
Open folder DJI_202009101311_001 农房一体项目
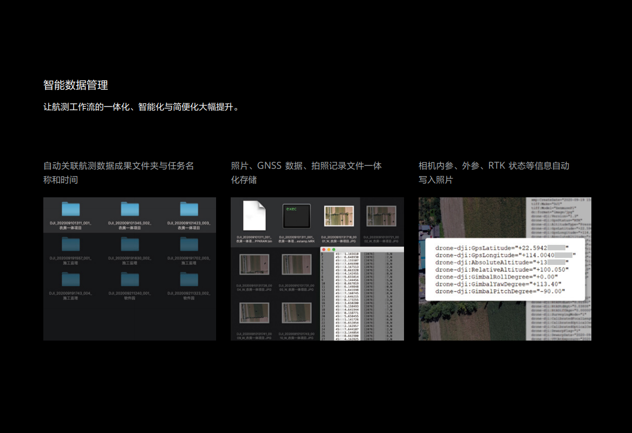(x=70, y=209)
